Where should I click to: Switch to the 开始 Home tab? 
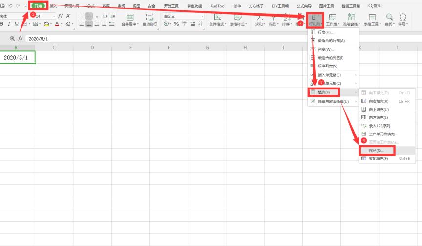(38, 6)
